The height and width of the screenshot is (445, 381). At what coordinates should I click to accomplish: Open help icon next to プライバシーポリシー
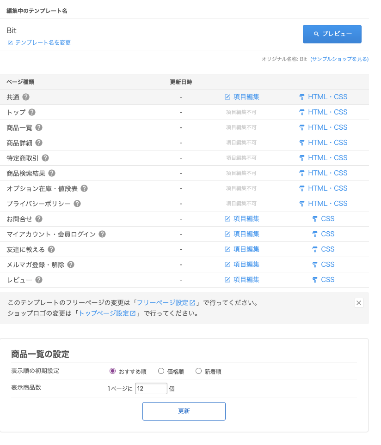(77, 204)
